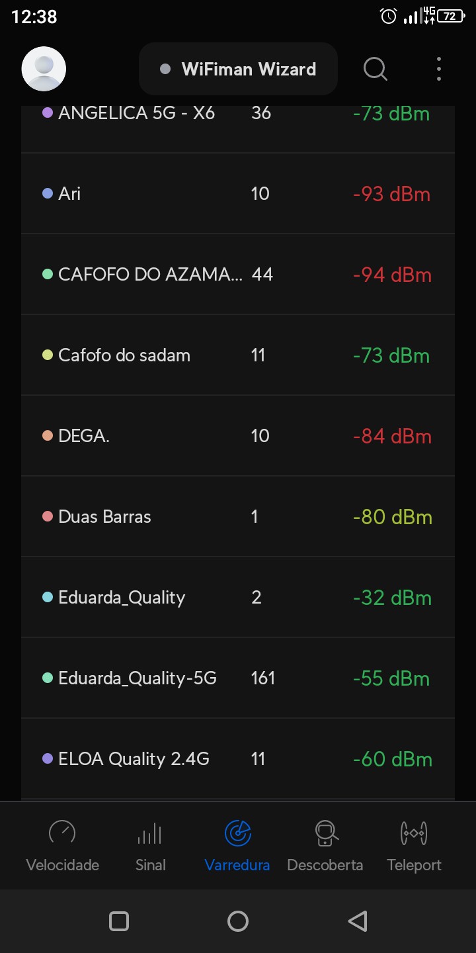Tap the user profile avatar
Screen dimensions: 476x953
click(x=44, y=69)
